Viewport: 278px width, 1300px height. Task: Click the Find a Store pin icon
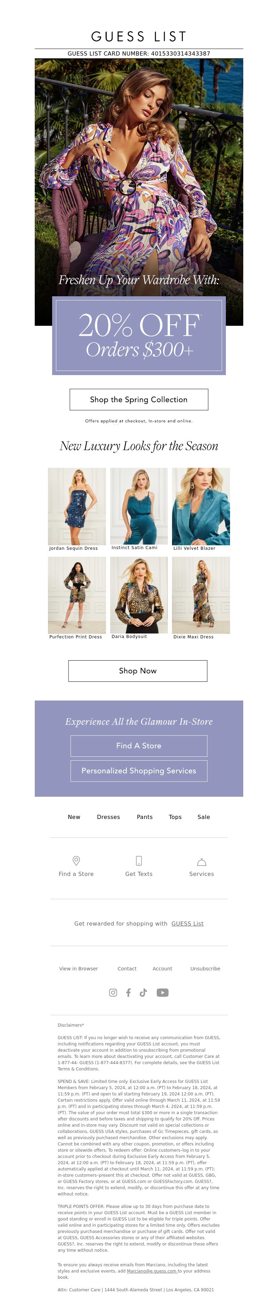76,860
